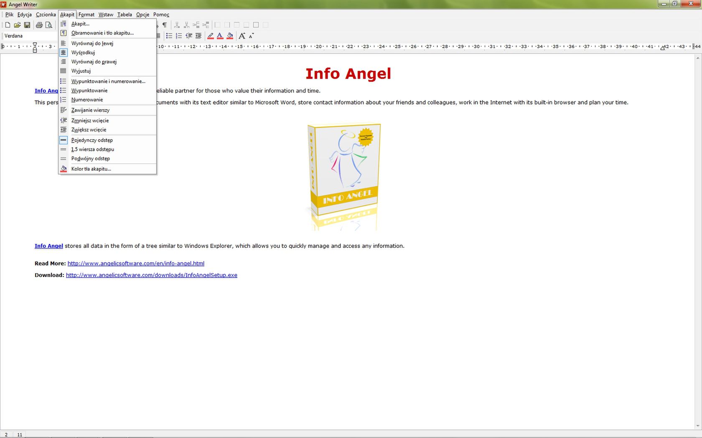Screen dimensions: 702x438
Task: Open the Tabela menu
Action: pos(125,15)
